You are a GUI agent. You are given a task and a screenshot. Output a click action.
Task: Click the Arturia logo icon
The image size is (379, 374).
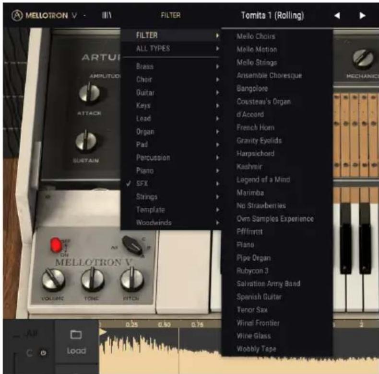17,16
